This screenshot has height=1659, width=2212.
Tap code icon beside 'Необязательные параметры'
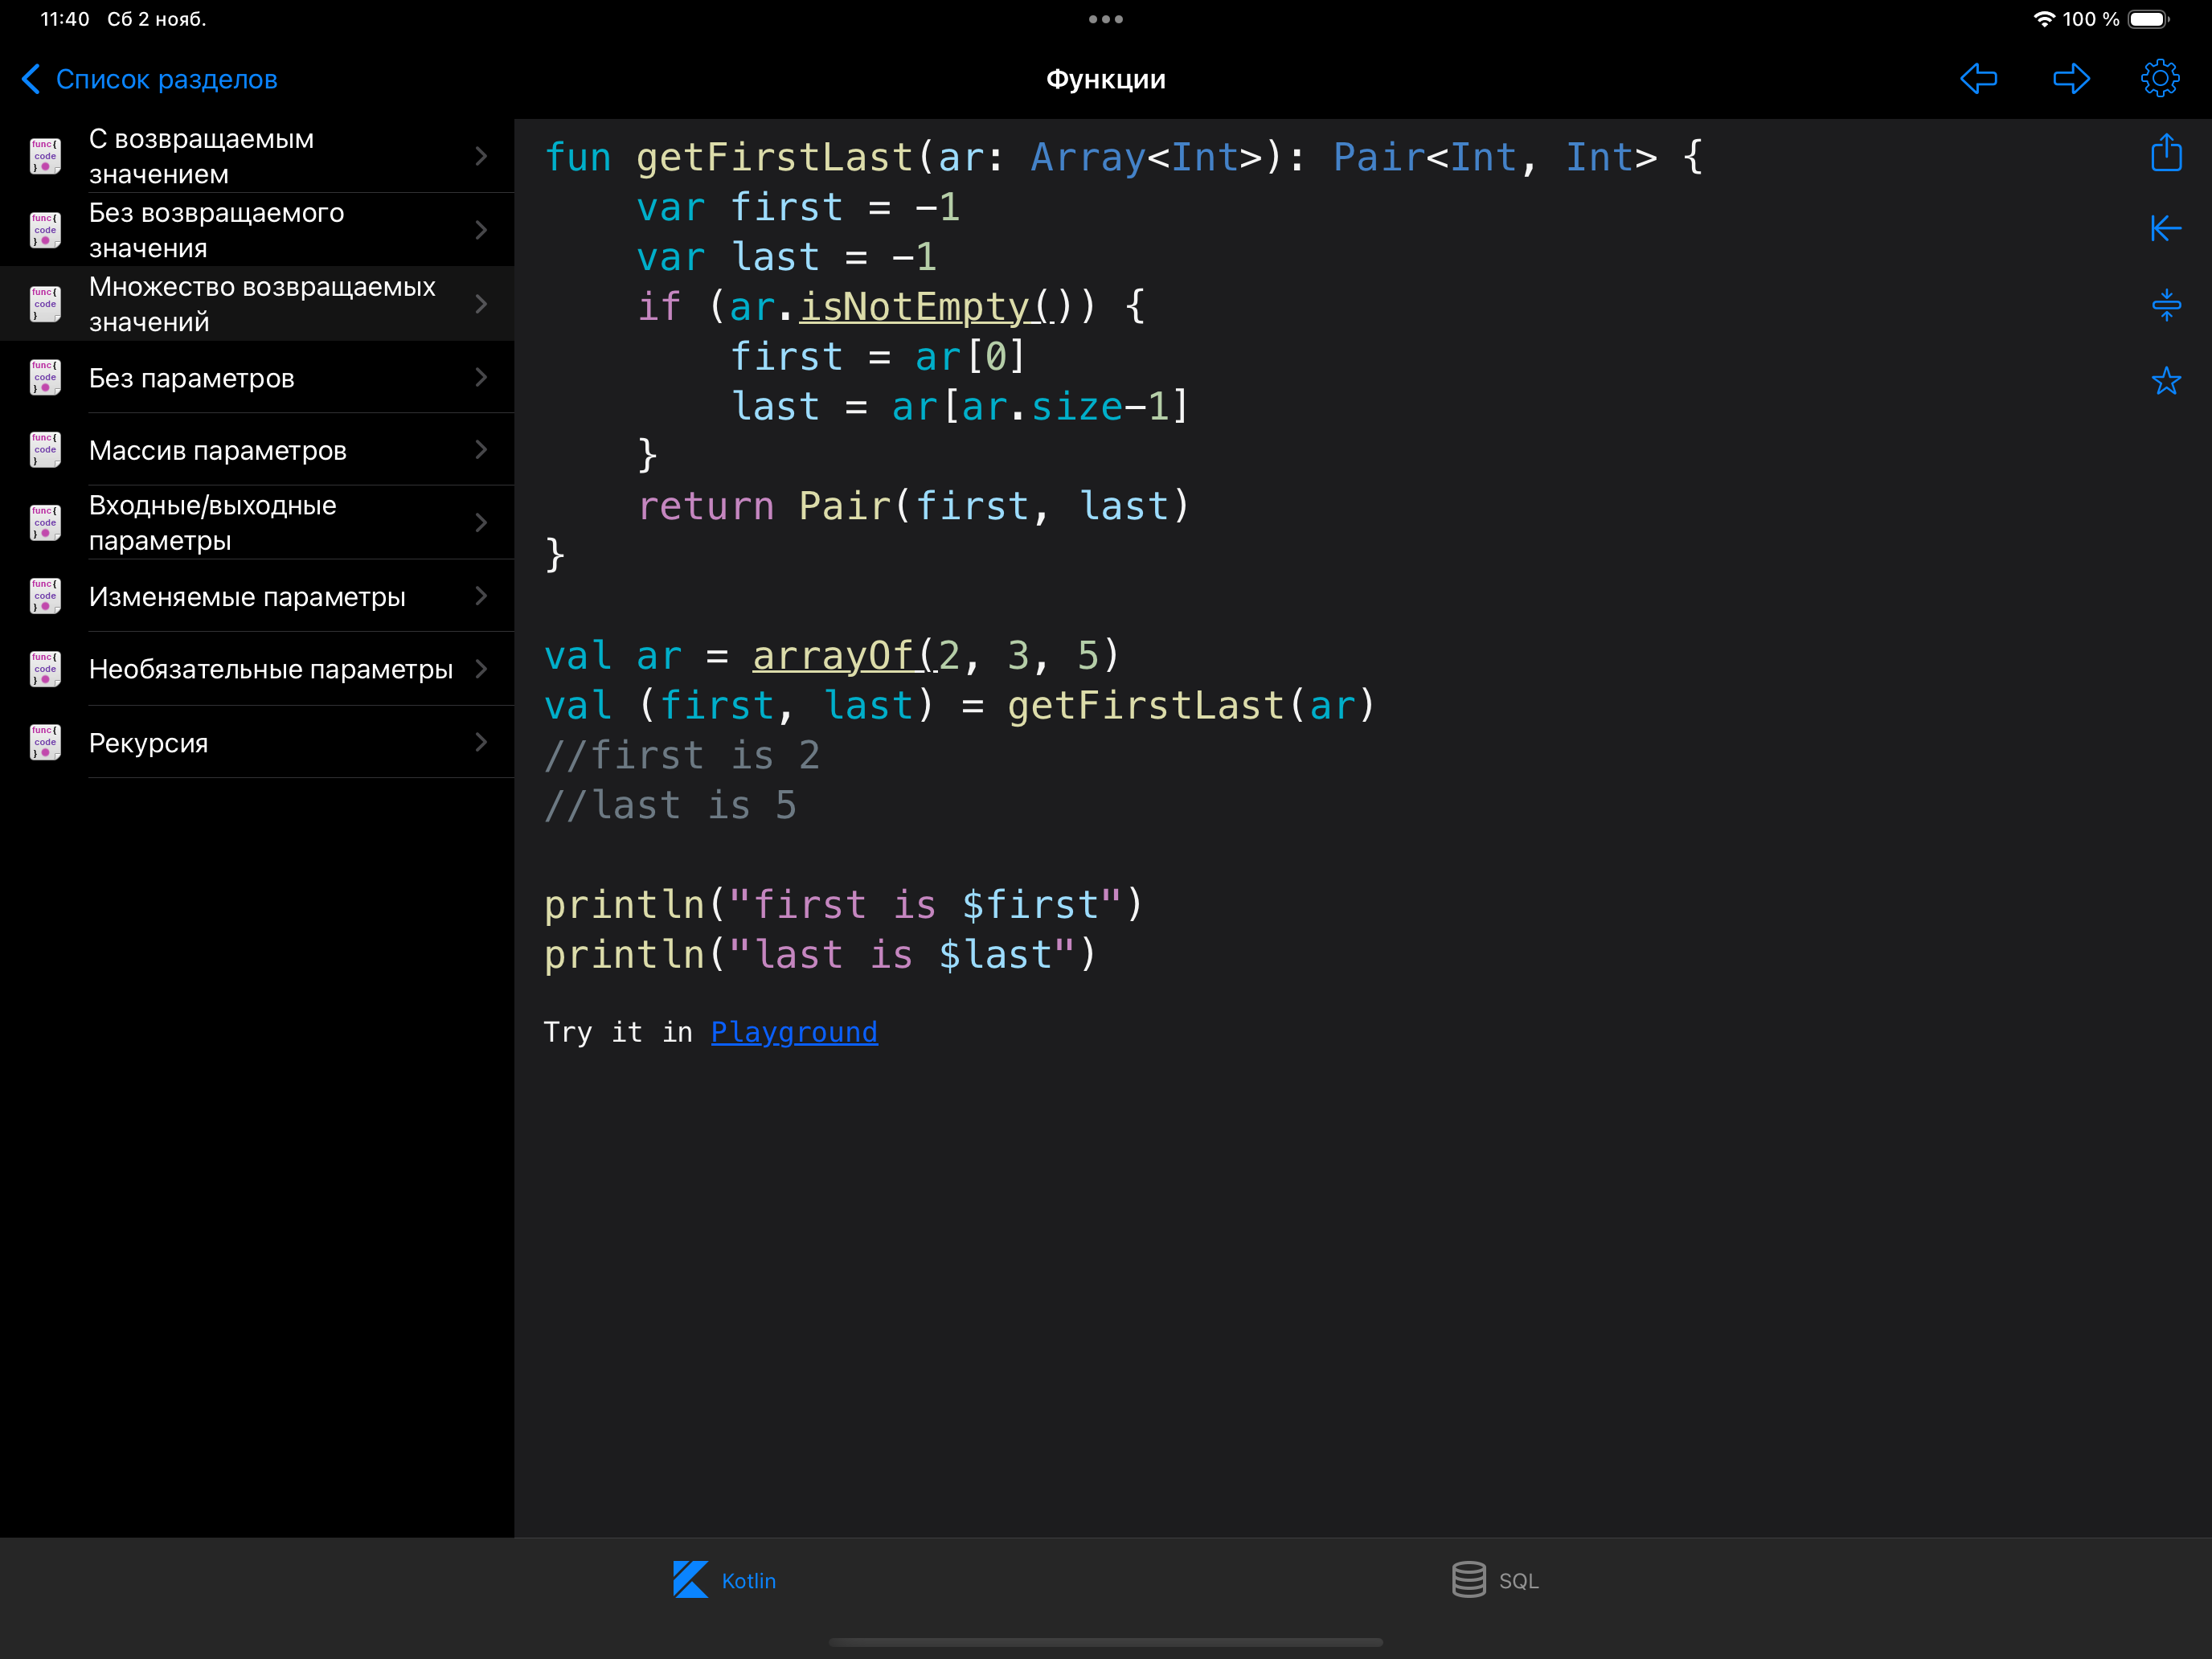(x=45, y=669)
